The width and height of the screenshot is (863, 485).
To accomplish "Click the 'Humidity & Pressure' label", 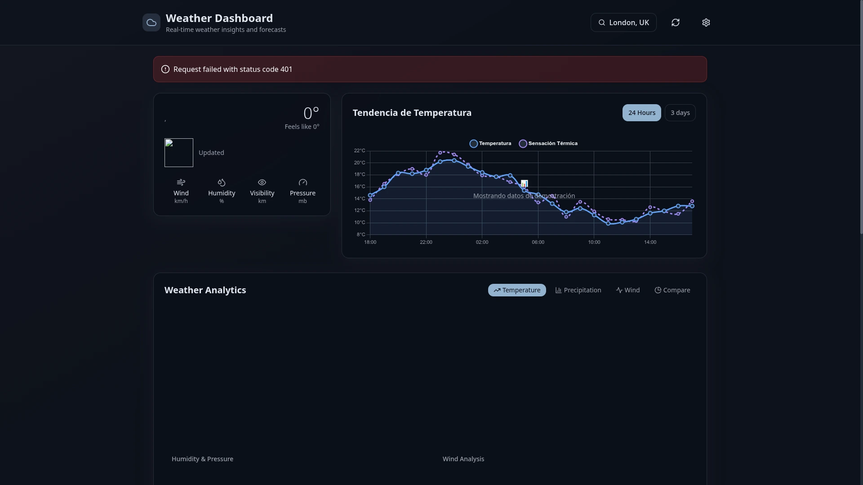I will pos(202,459).
